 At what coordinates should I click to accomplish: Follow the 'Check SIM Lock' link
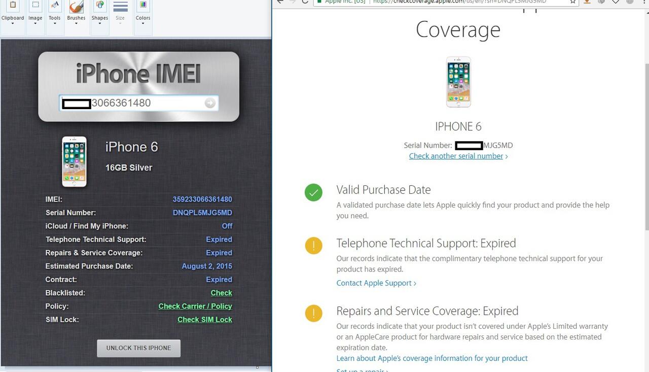click(x=205, y=320)
